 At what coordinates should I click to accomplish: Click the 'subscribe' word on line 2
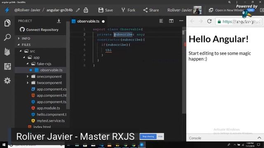123,35
